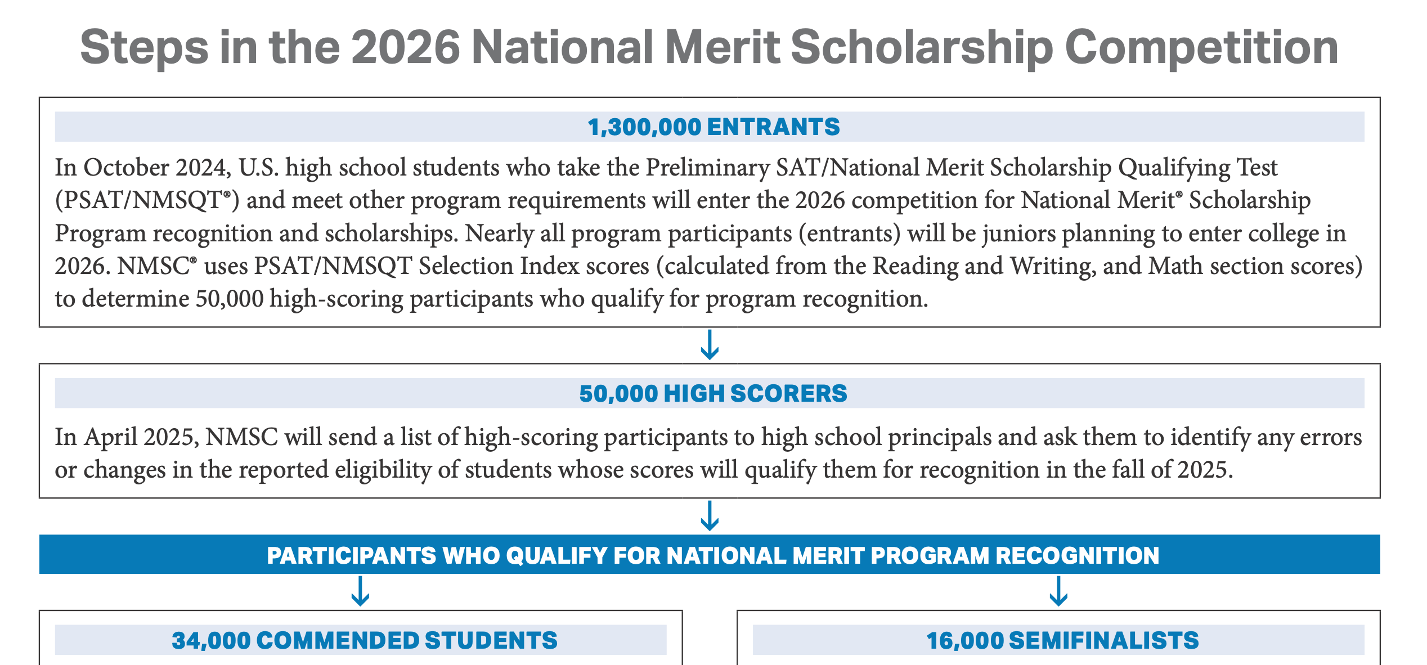Click the words National Merit® Scholarship in the paragraph
The height and width of the screenshot is (665, 1427).
click(x=1166, y=200)
